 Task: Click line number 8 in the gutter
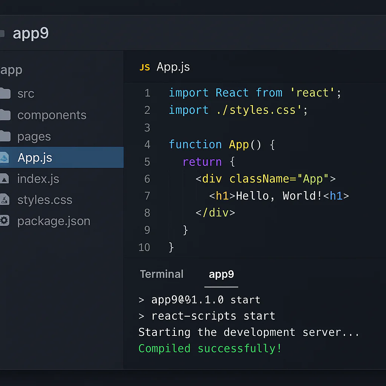coord(147,213)
